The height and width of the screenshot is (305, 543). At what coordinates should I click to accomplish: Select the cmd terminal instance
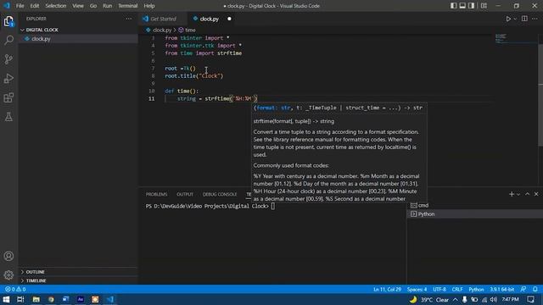[x=475, y=205]
